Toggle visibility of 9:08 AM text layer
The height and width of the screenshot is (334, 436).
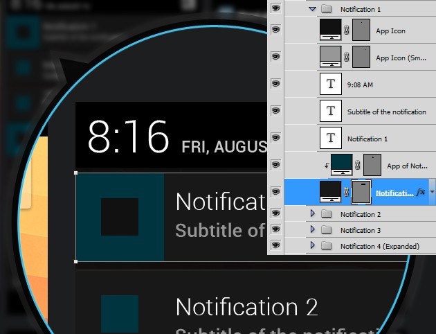click(275, 83)
